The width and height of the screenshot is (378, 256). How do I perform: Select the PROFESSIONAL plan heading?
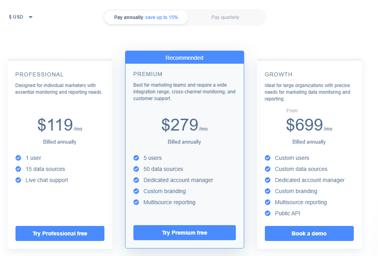pyautogui.click(x=40, y=74)
